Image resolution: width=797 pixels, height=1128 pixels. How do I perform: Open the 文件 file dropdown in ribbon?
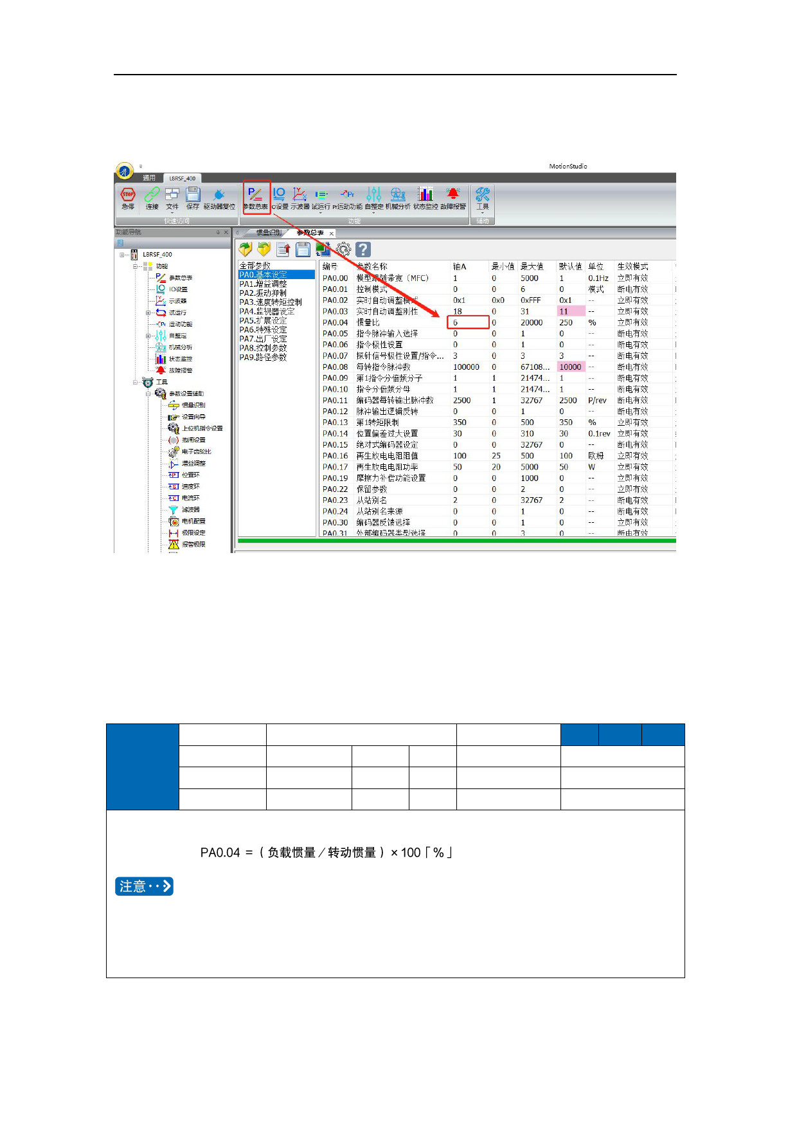click(x=172, y=198)
